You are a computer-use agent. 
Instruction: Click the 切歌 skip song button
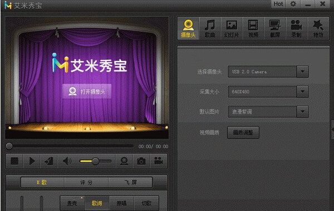point(146,203)
